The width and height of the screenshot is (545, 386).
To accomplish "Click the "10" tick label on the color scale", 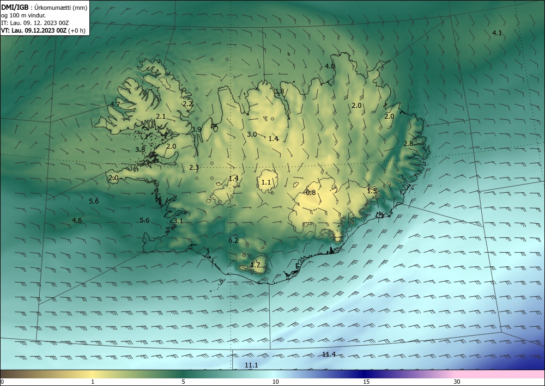I will 275,382.
